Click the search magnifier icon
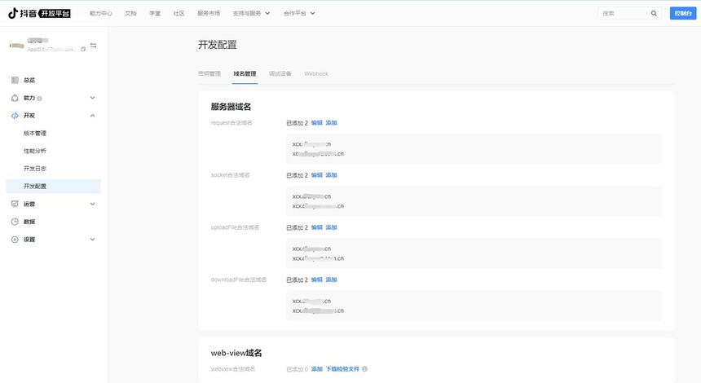This screenshot has height=383, width=701. coord(654,13)
